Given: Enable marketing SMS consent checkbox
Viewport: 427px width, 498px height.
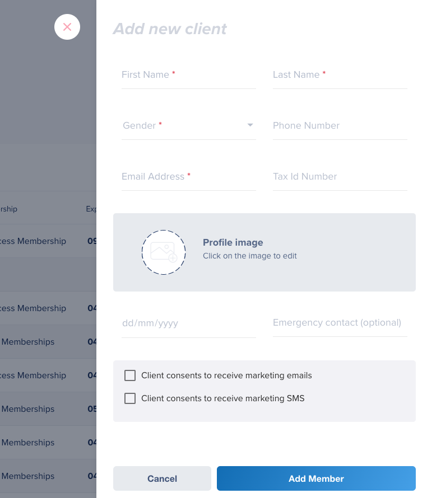Looking at the screenshot, I should click(x=130, y=398).
